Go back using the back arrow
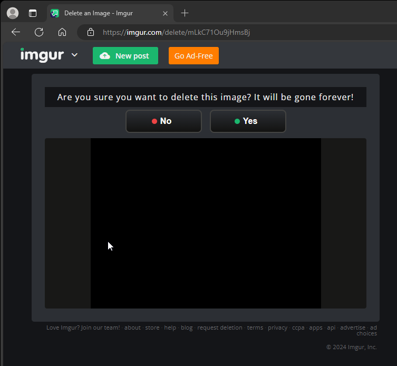 16,32
